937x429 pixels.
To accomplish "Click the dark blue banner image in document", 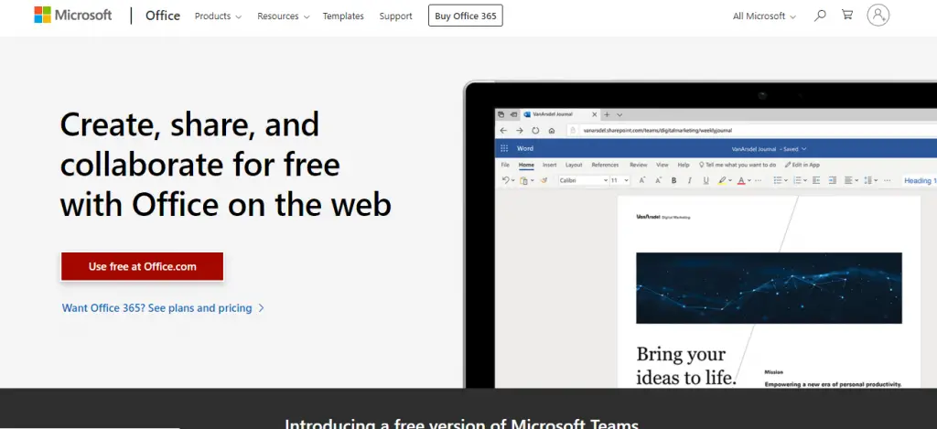I will coord(769,288).
